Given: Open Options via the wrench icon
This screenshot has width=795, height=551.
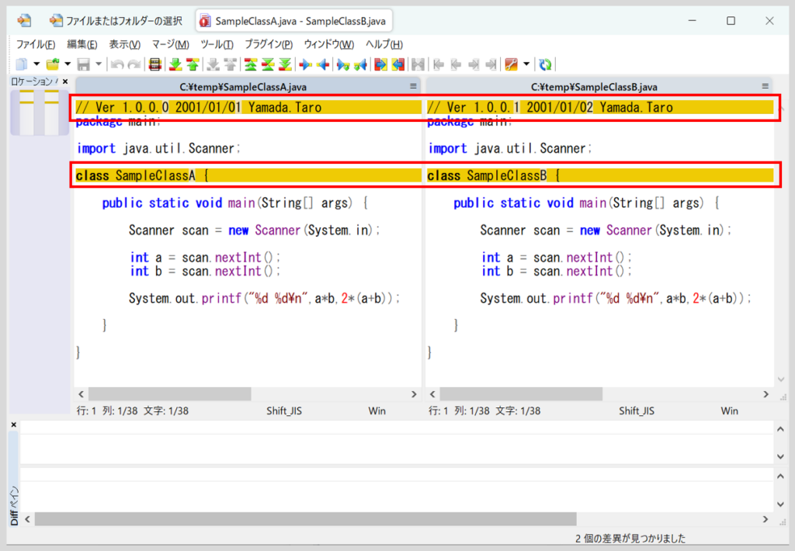Looking at the screenshot, I should point(511,64).
